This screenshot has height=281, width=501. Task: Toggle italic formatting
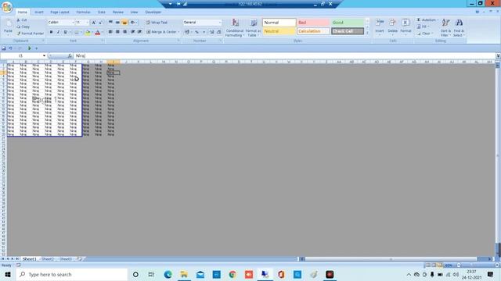58,32
